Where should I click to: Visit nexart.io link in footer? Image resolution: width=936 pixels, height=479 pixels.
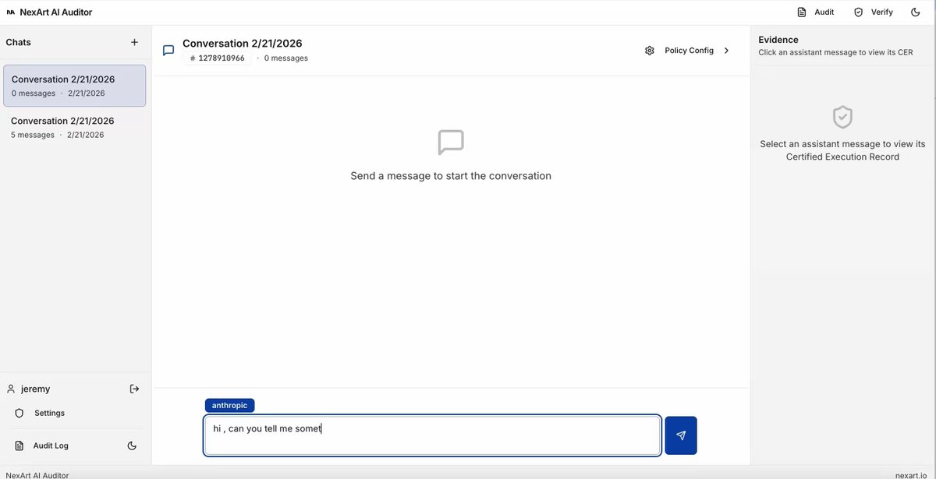coord(910,474)
